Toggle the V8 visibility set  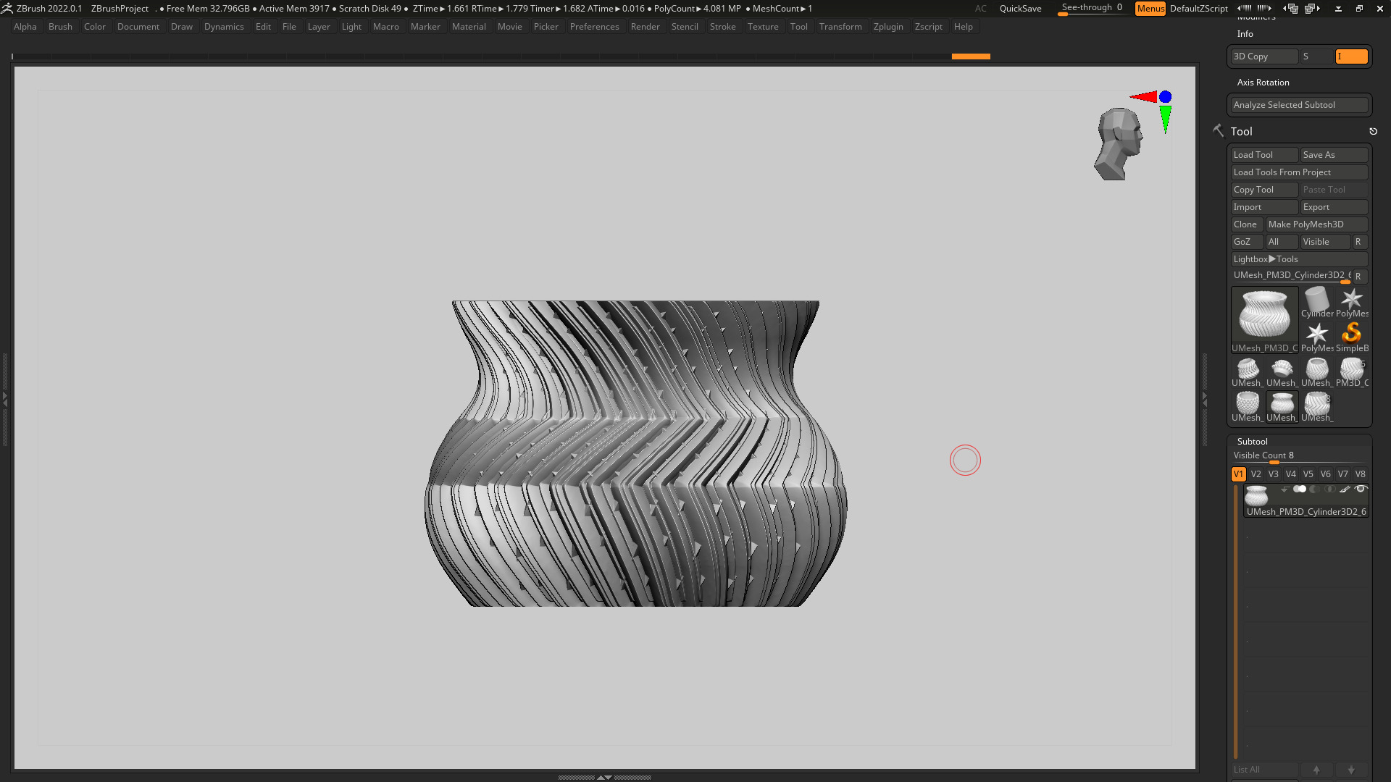(1360, 474)
